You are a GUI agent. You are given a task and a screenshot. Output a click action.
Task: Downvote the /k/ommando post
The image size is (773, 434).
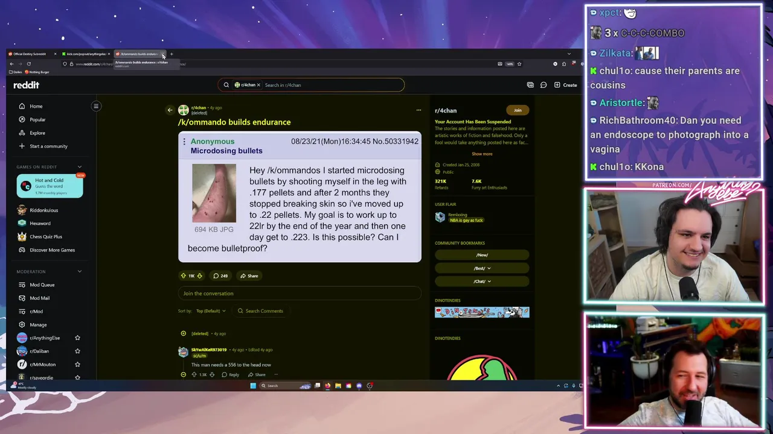pos(199,275)
